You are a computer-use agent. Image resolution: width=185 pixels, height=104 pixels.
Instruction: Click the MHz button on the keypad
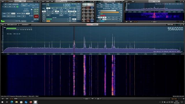(x=92, y=8)
